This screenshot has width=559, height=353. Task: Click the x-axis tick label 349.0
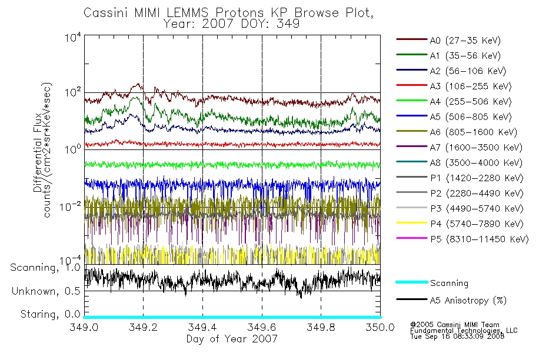point(84,327)
